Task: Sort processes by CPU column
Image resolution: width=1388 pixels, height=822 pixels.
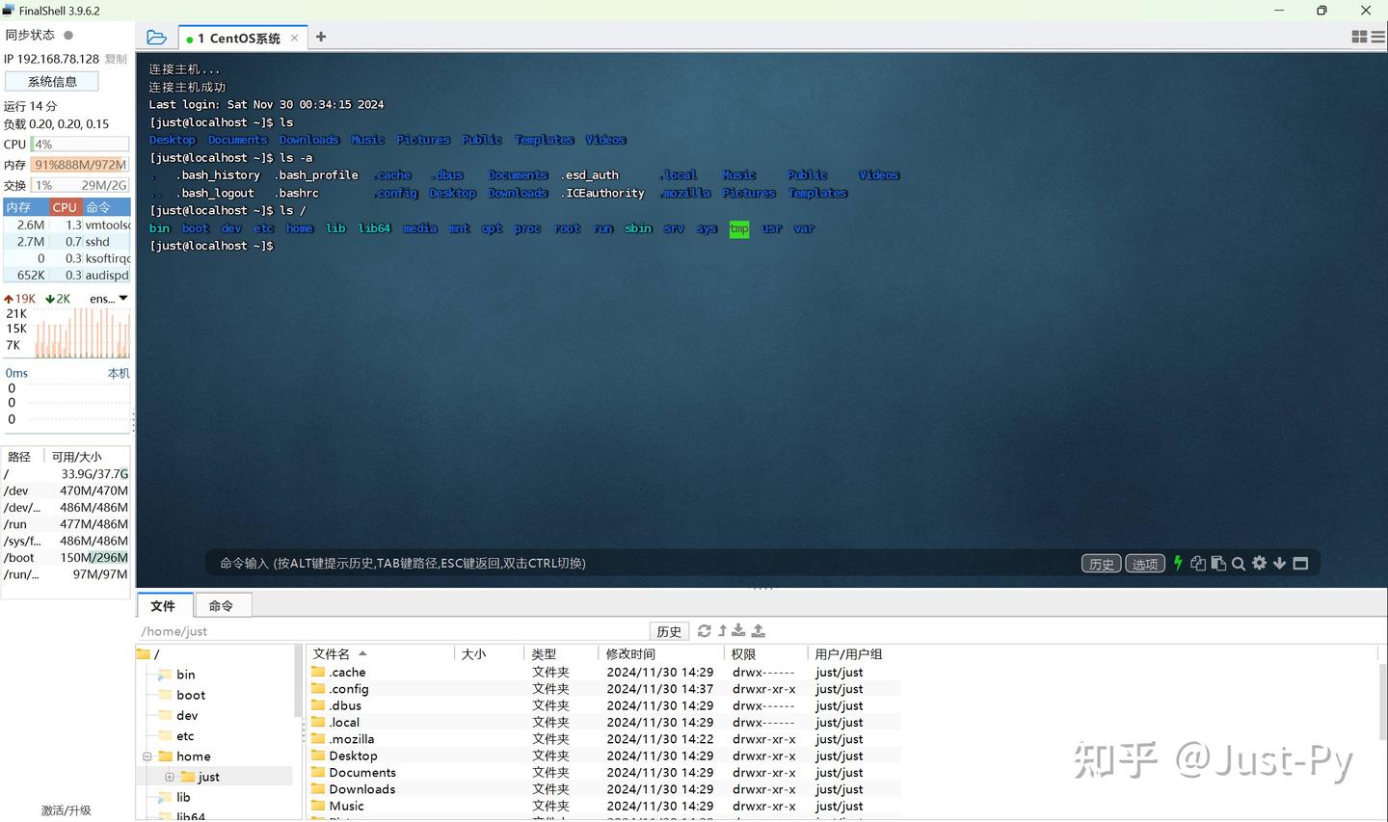Action: (x=66, y=207)
